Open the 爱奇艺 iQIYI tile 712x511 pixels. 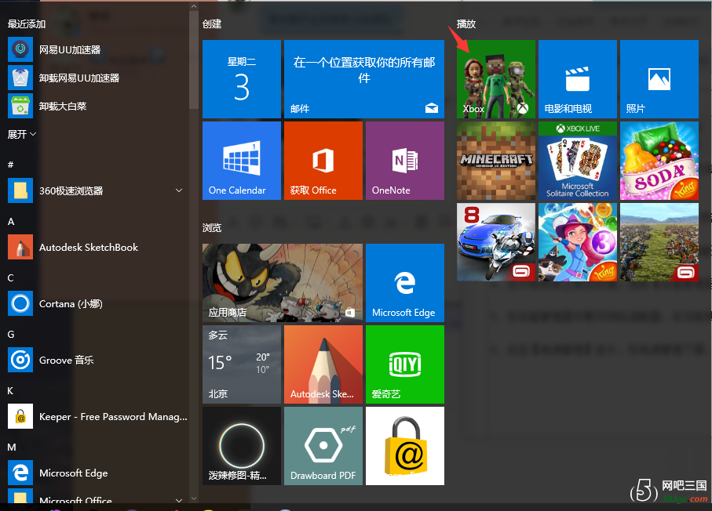coord(405,364)
